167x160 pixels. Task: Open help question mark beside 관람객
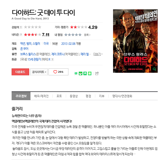21,27
